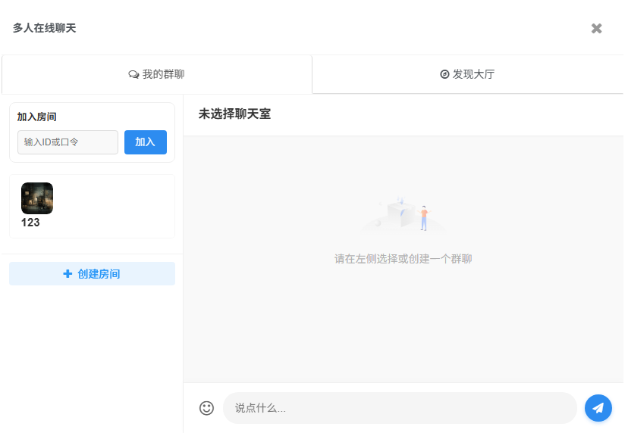Click the empty-state illustration in the chat area
628x433 pixels.
tap(403, 215)
